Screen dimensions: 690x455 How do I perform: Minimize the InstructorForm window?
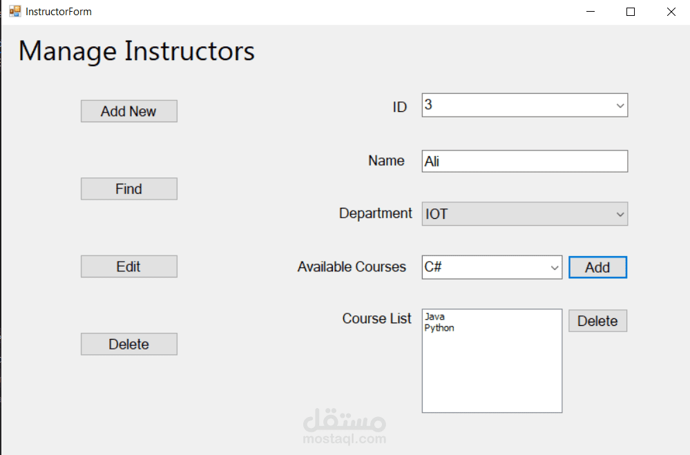[x=590, y=12]
